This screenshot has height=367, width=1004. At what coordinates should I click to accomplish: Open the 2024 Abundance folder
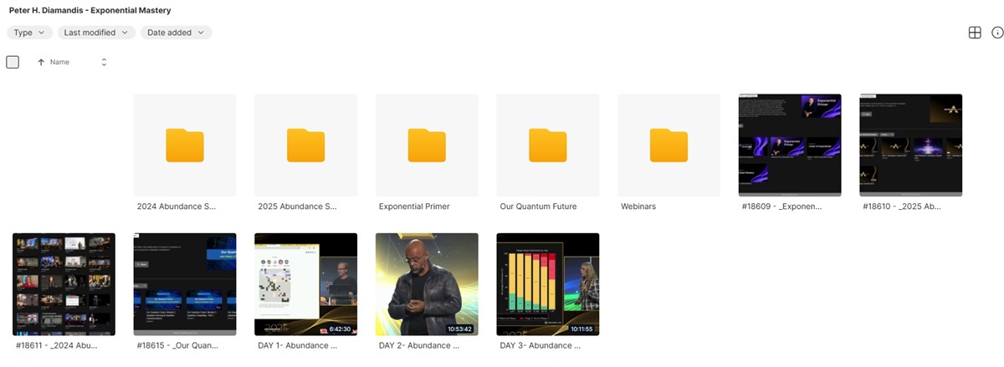click(x=184, y=145)
